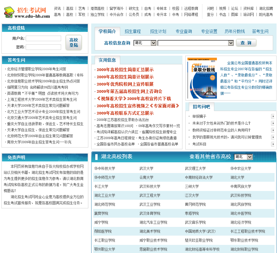The height and width of the screenshot is (253, 278).
Task: Open the 专业查询 tab
Action: (184, 31)
